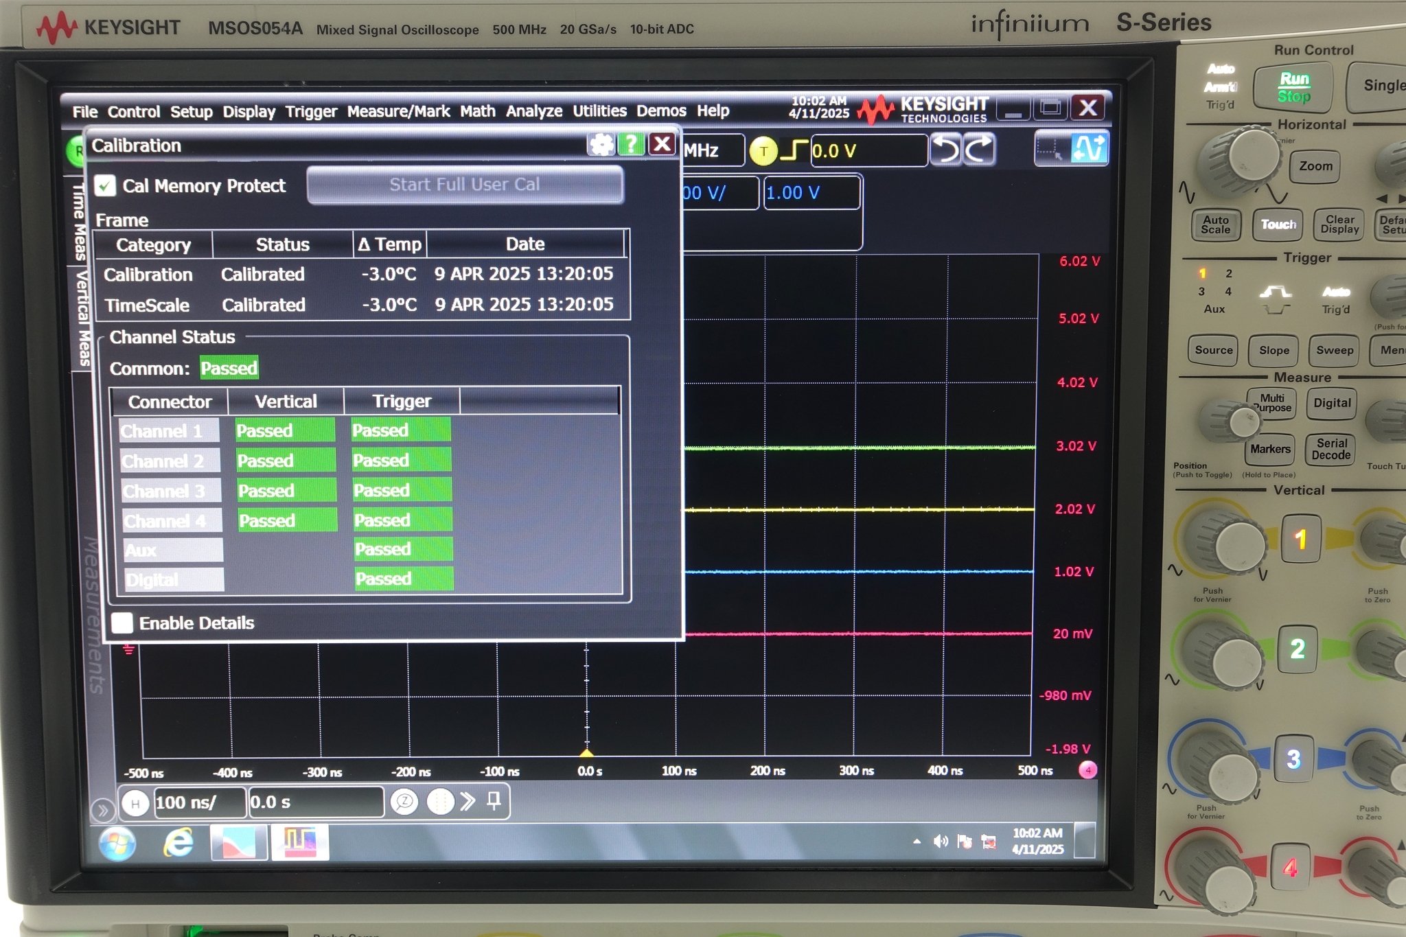
Task: Click the Status column header
Action: point(282,244)
